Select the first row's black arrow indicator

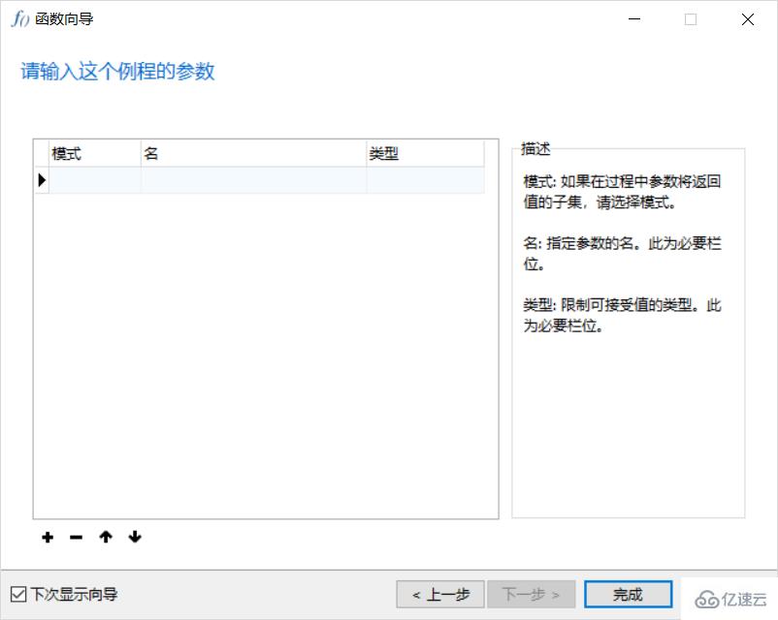coord(42,180)
